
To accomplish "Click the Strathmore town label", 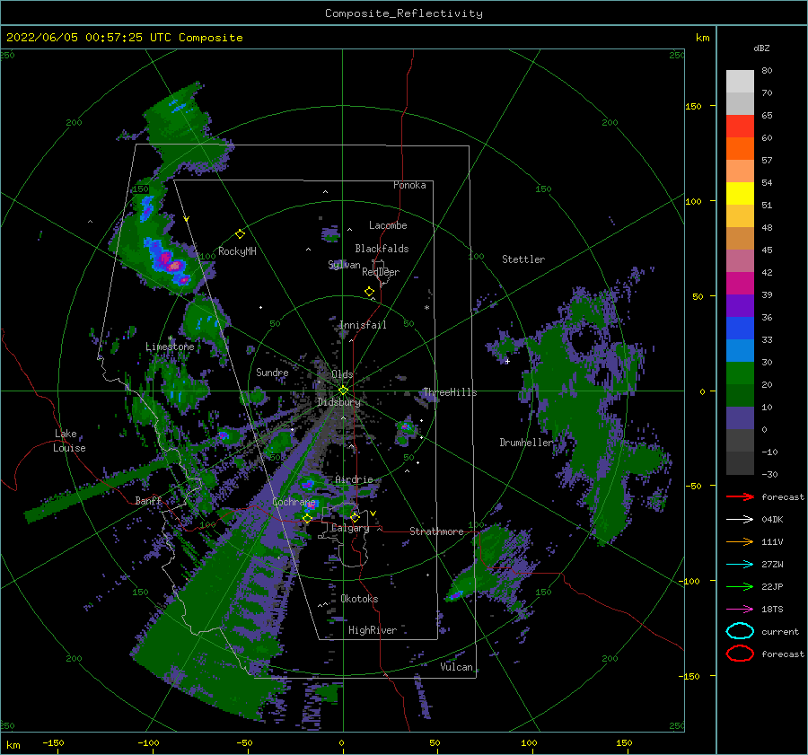I will [x=436, y=531].
